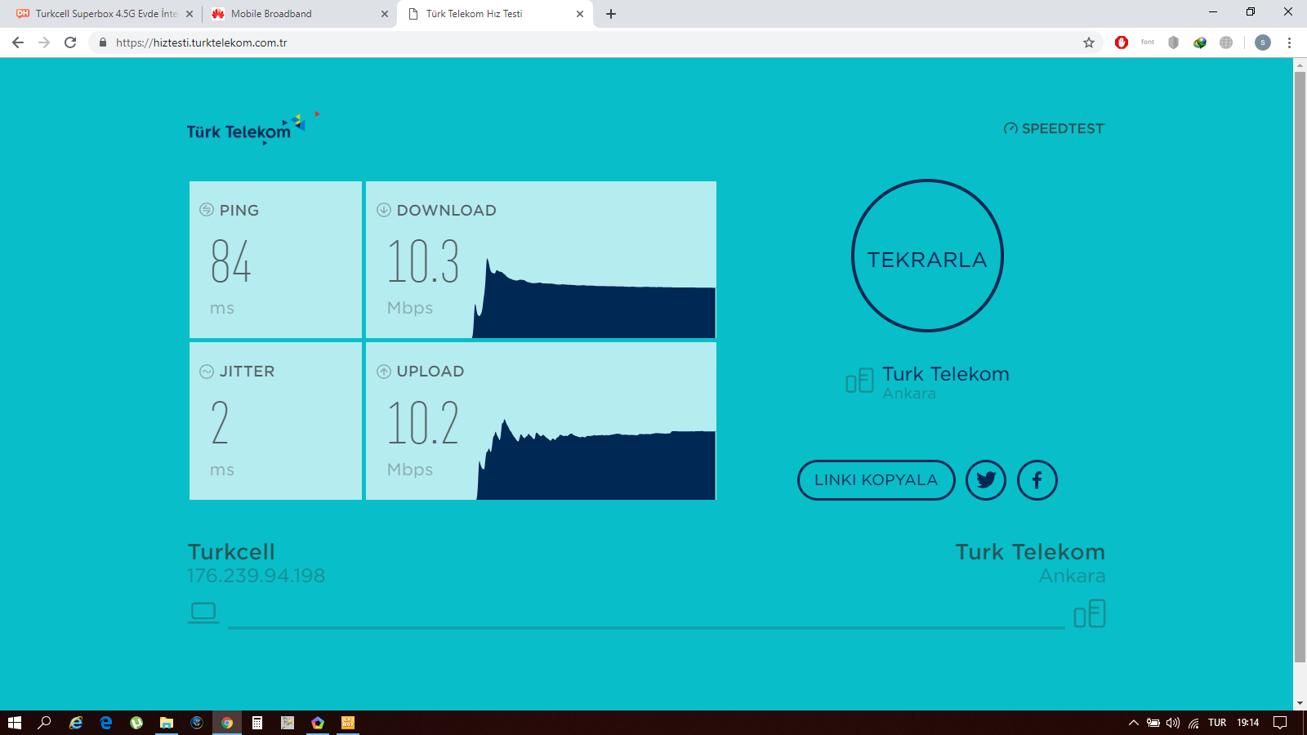This screenshot has width=1307, height=735.
Task: Share result via Facebook icon
Action: [1037, 480]
